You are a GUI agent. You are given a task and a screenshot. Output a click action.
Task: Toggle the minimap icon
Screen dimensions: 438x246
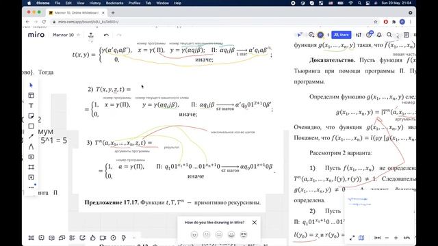(x=361, y=238)
